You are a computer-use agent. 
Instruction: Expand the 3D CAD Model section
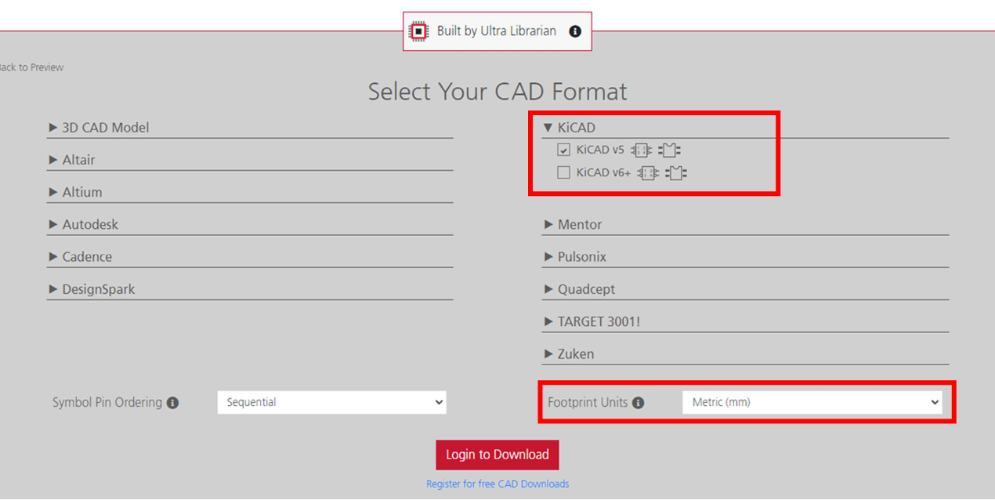(250, 128)
